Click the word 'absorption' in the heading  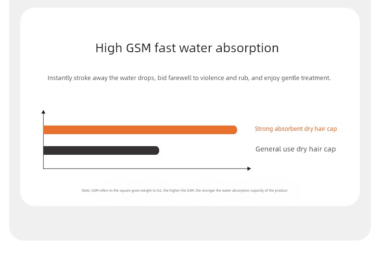247,48
